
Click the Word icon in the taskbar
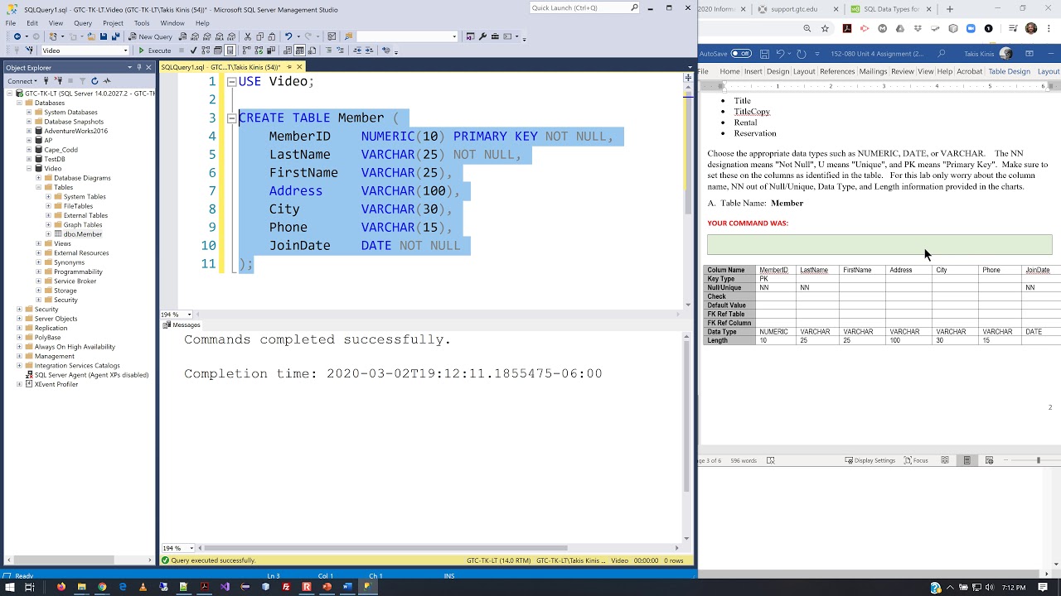click(347, 587)
